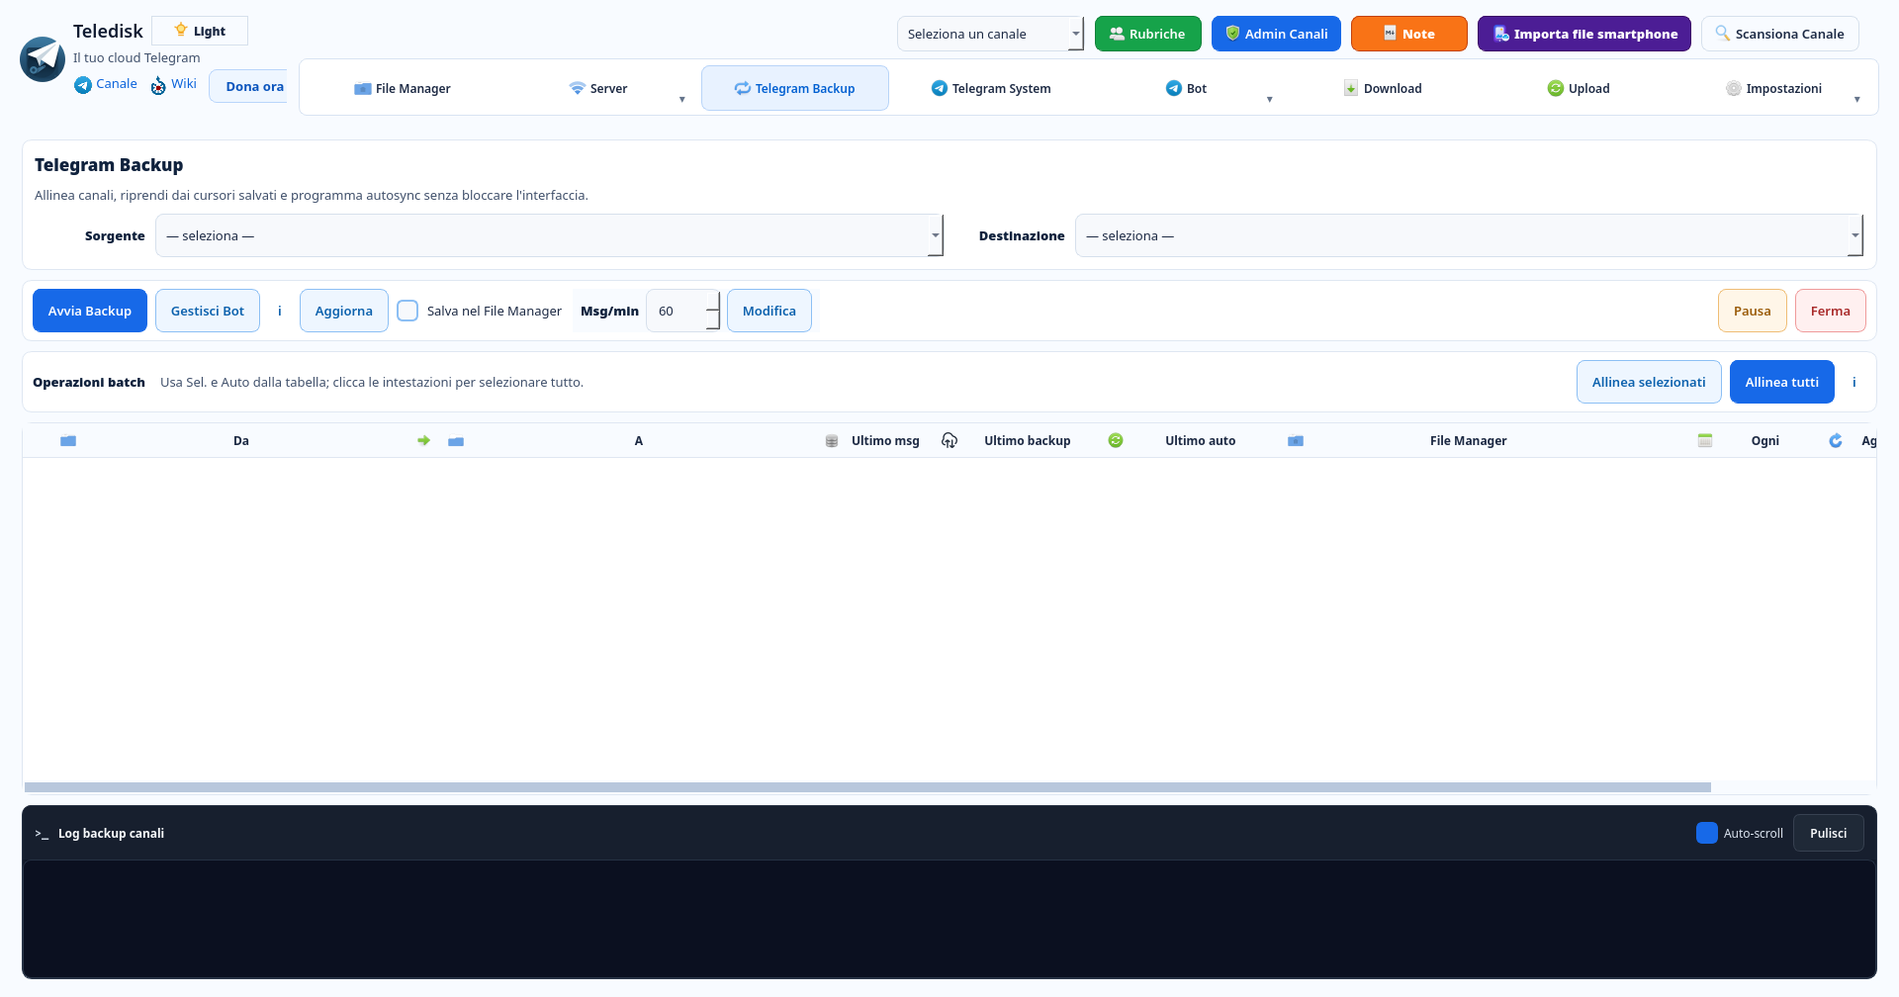Select the Telegram Backup tab

[795, 88]
